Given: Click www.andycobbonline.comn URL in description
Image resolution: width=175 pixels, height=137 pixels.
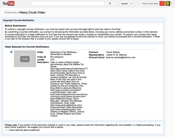Looking at the screenshot, I should [x=66, y=105].
